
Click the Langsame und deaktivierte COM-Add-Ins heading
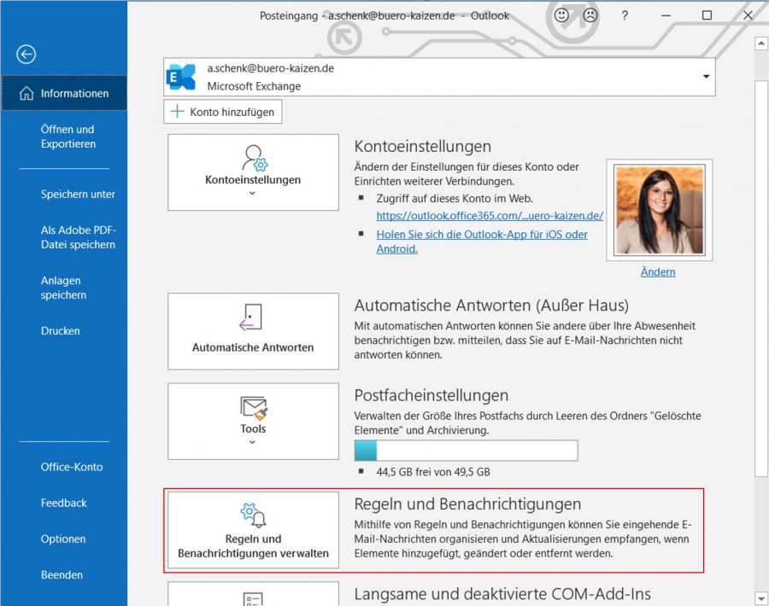502,594
